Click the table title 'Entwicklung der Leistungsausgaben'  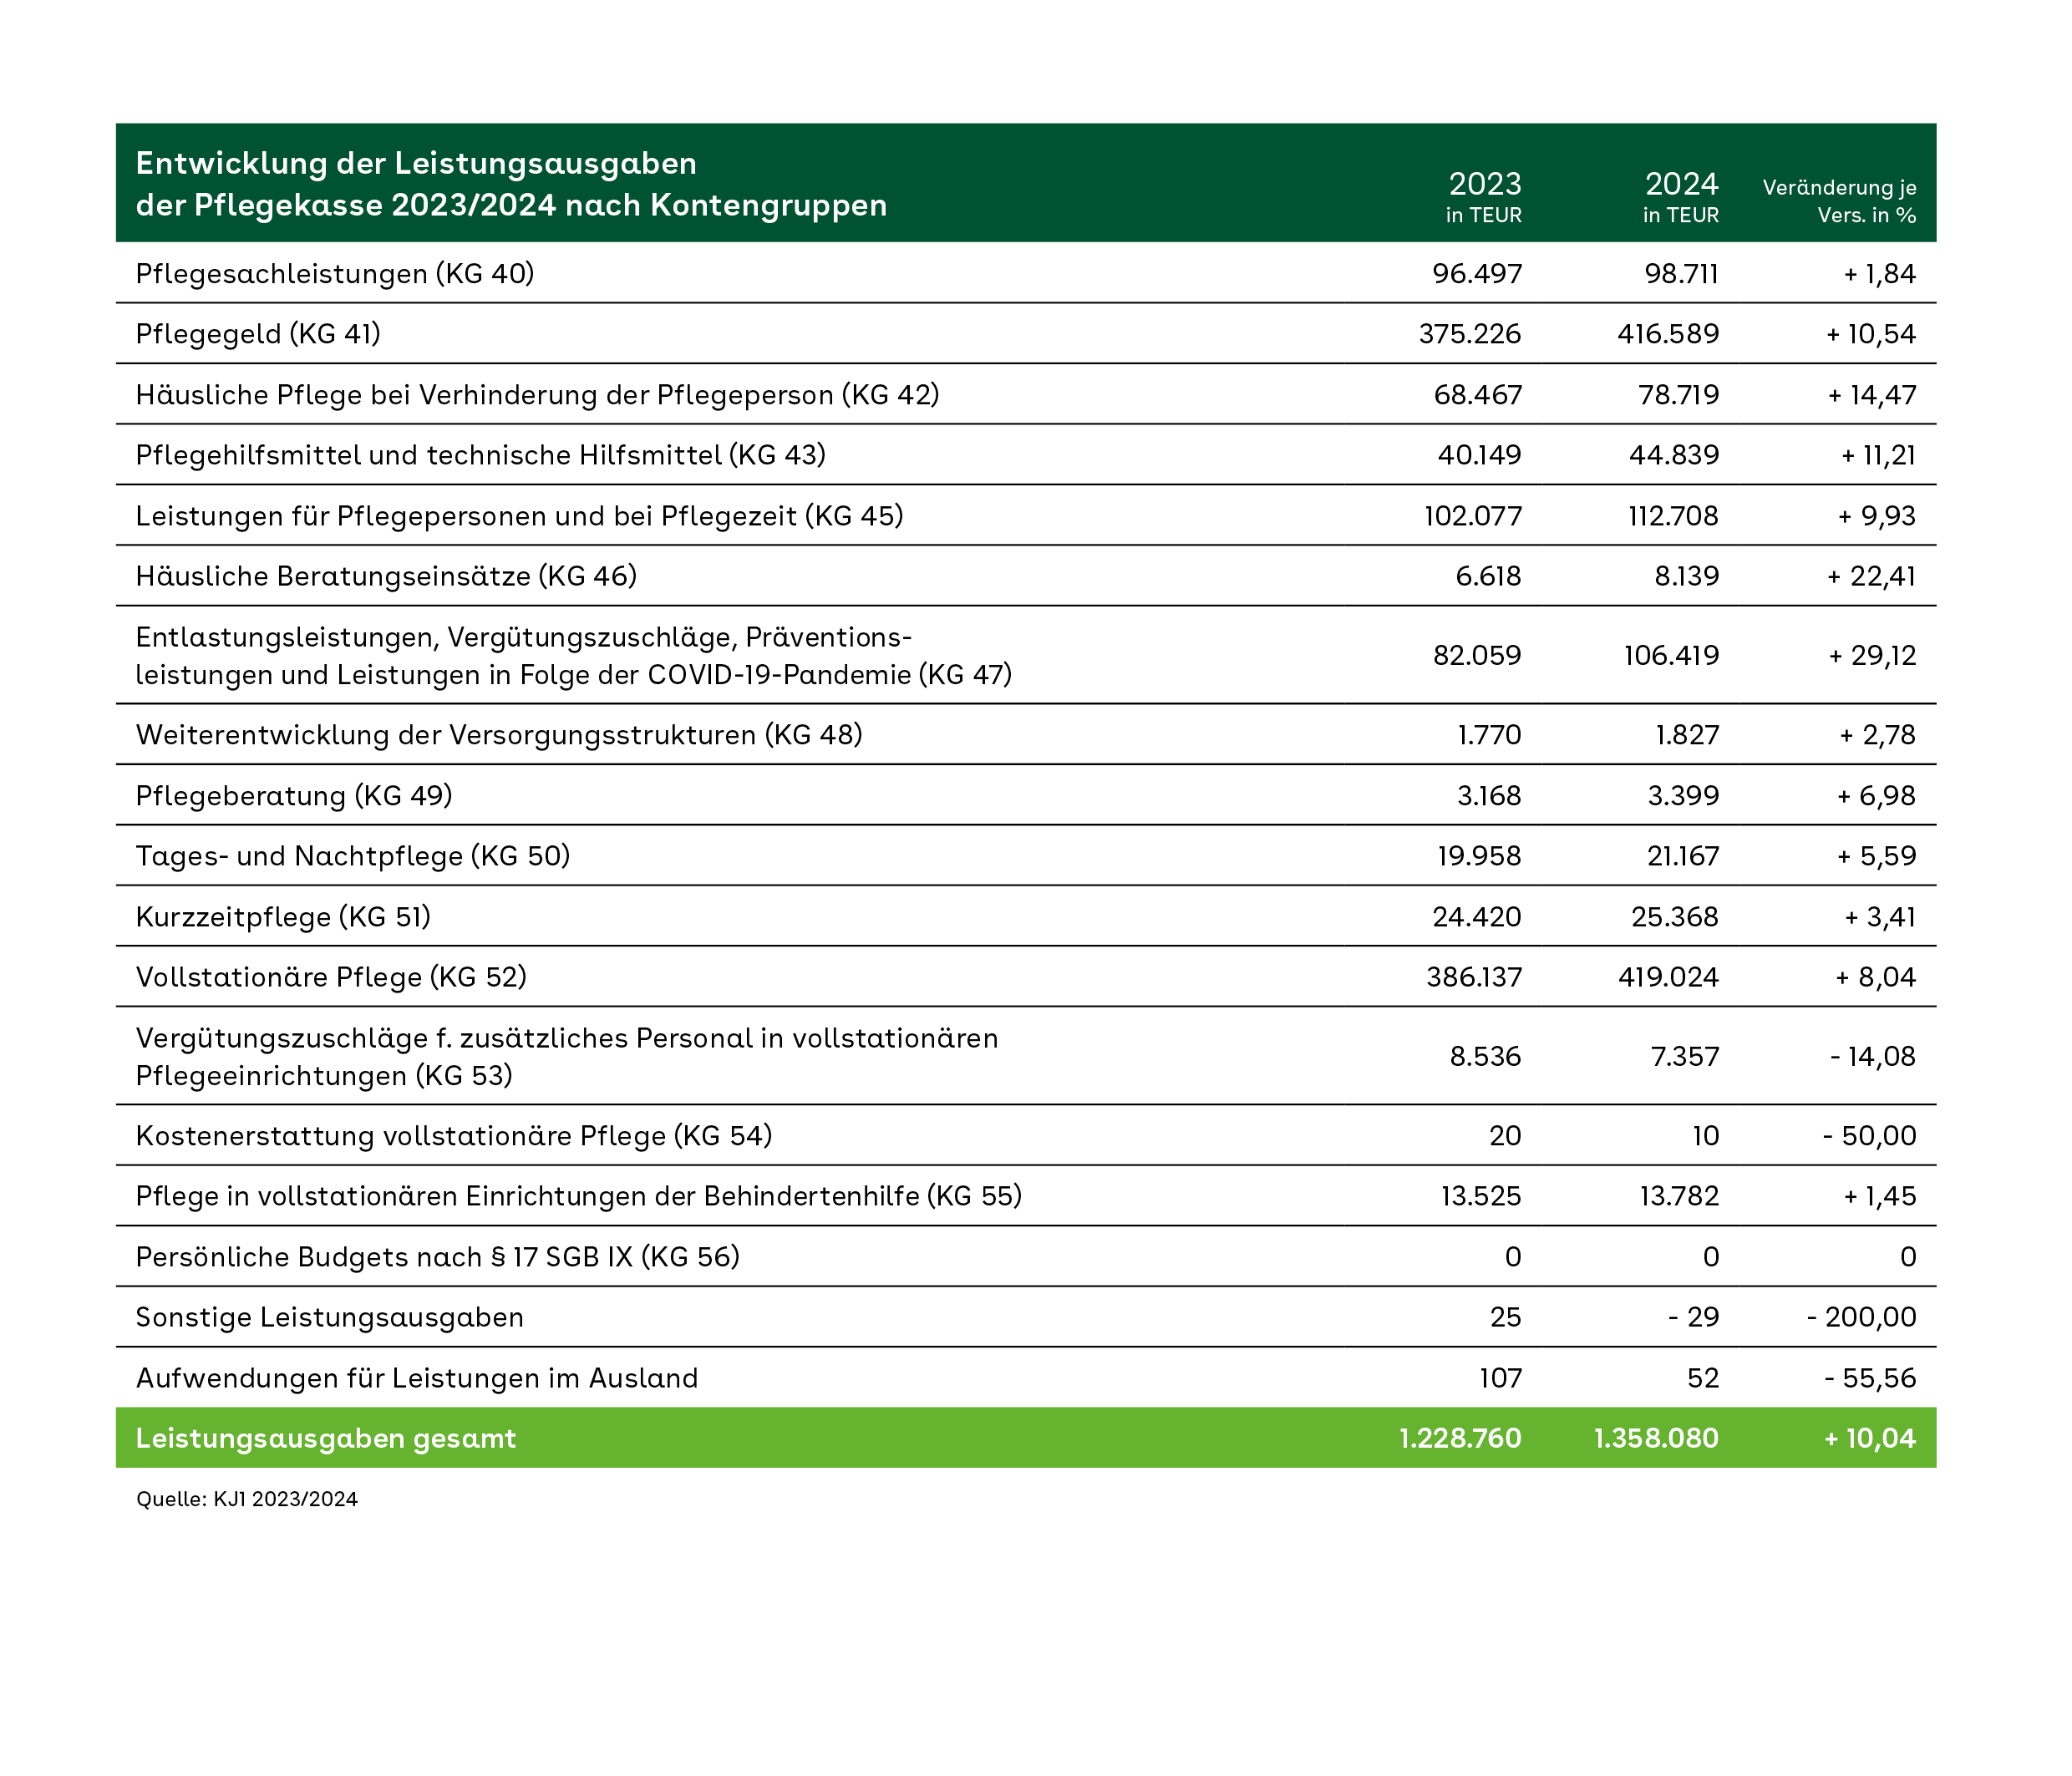coord(416,163)
